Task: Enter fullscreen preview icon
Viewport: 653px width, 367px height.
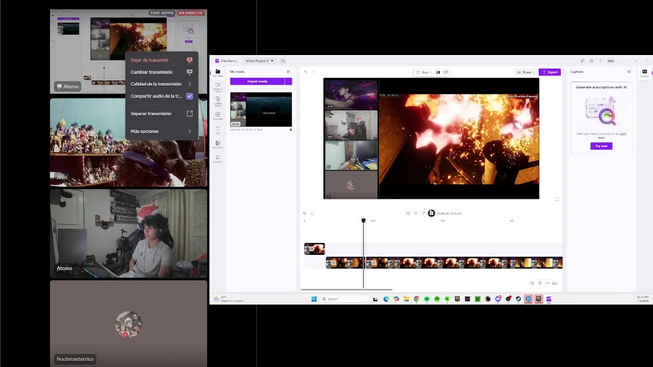Action: pyautogui.click(x=557, y=199)
